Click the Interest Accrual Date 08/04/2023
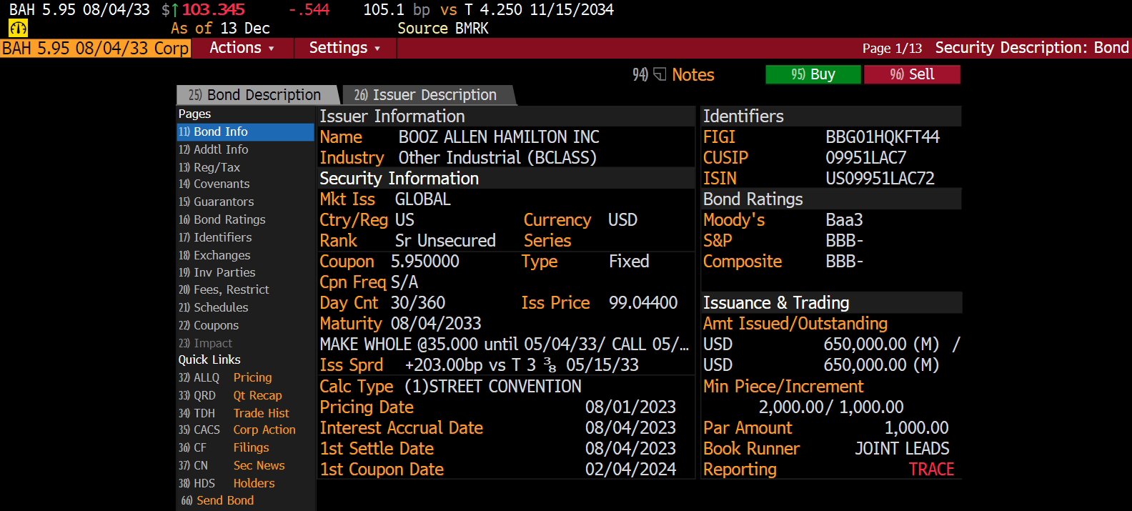Screen dimensions: 1132x511 point(630,428)
